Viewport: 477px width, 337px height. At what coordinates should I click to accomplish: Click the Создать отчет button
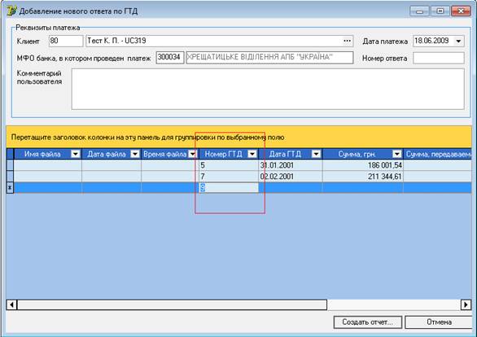[367, 322]
